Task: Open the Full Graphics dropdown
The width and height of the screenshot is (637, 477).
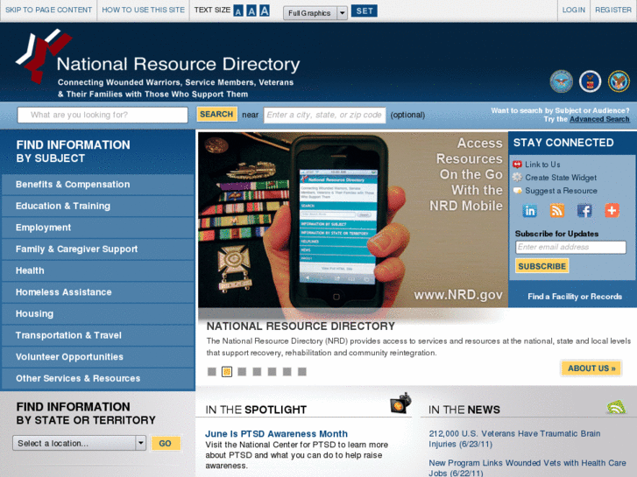Action: tap(315, 13)
